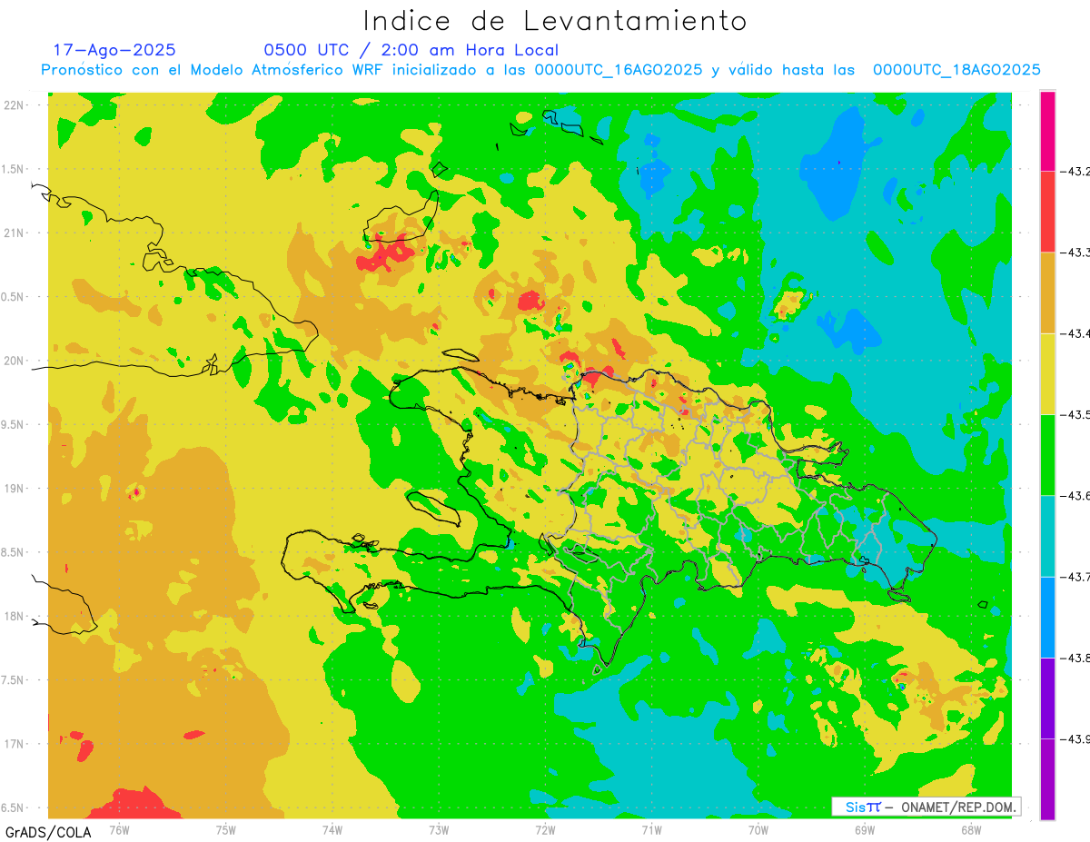The height and width of the screenshot is (842, 1090).
Task: Click the purple swatch at the scale bottom
Action: (x=1047, y=778)
